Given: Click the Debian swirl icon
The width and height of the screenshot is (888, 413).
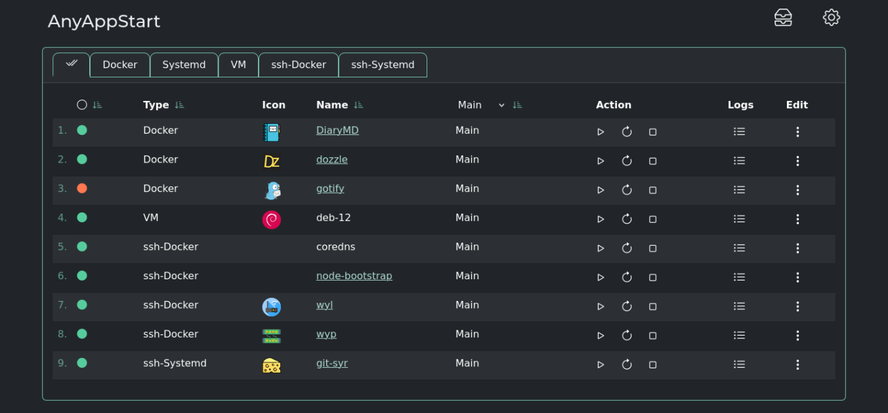Looking at the screenshot, I should tap(271, 220).
